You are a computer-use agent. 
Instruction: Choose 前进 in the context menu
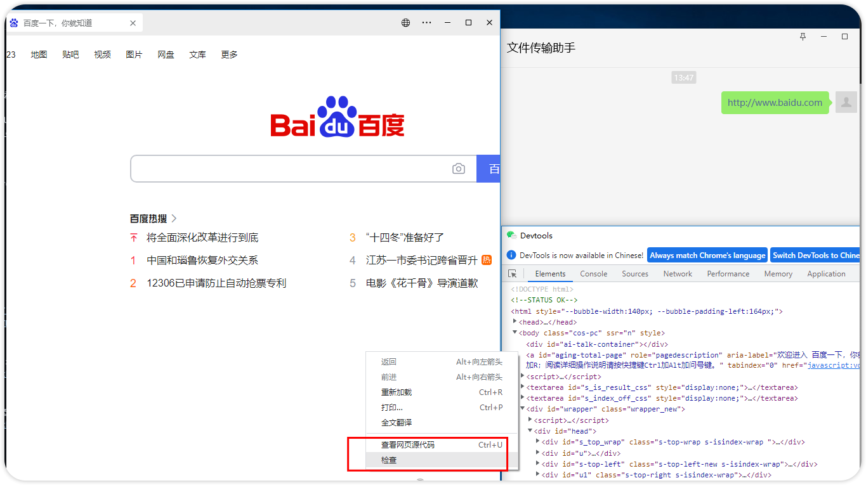tap(442, 377)
